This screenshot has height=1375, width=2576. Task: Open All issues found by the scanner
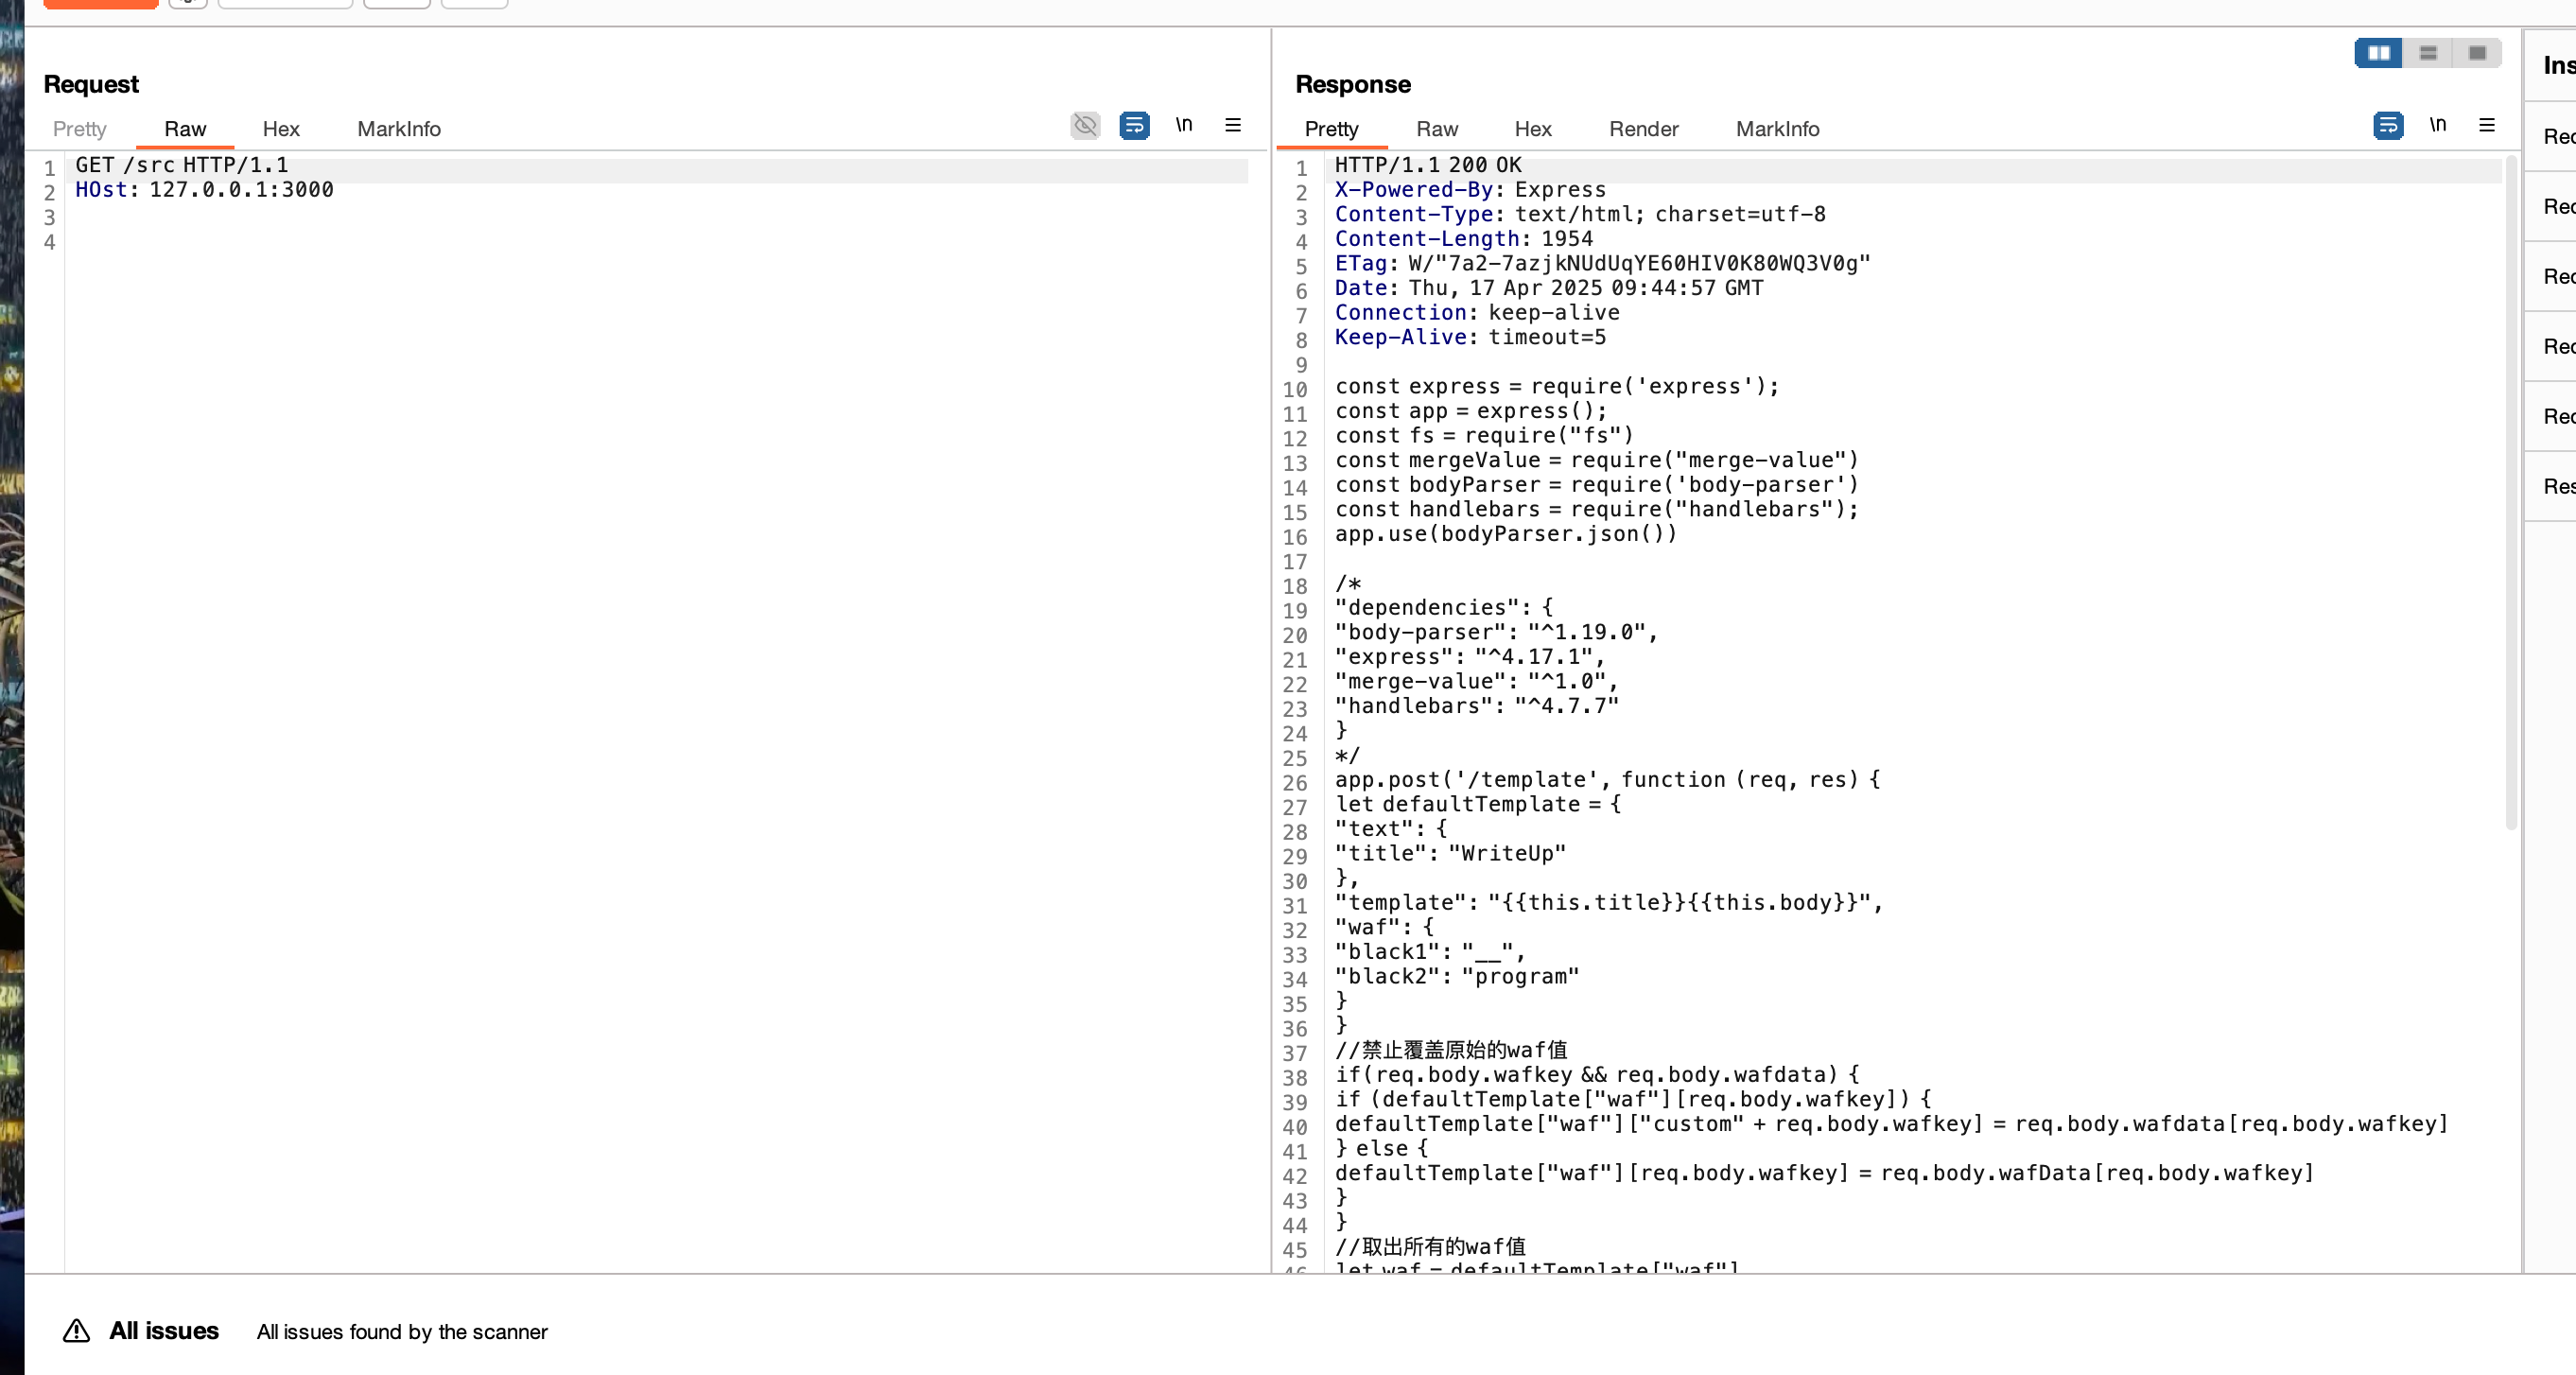click(401, 1331)
